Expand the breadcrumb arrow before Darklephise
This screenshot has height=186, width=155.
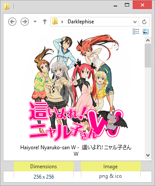tap(62, 22)
